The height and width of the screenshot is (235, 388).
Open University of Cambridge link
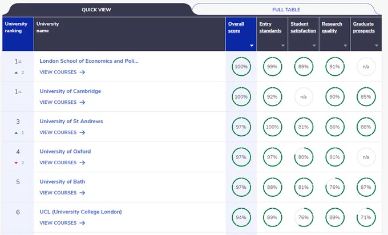click(70, 91)
